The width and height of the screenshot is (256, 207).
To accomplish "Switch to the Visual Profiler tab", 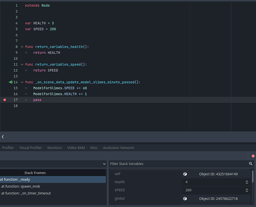I will click(31, 148).
